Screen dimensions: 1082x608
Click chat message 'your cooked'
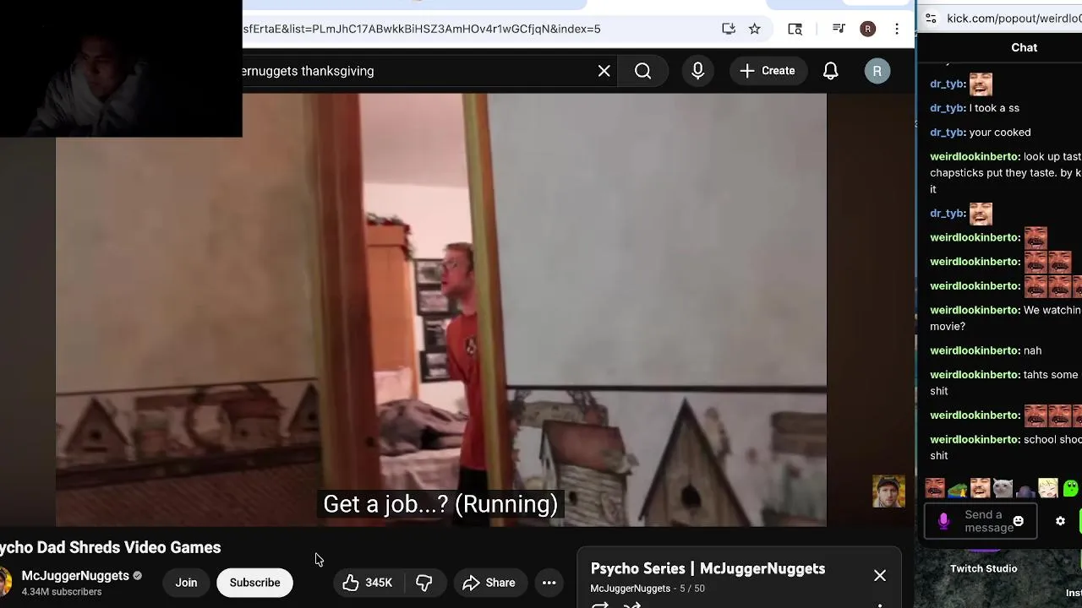(1000, 133)
